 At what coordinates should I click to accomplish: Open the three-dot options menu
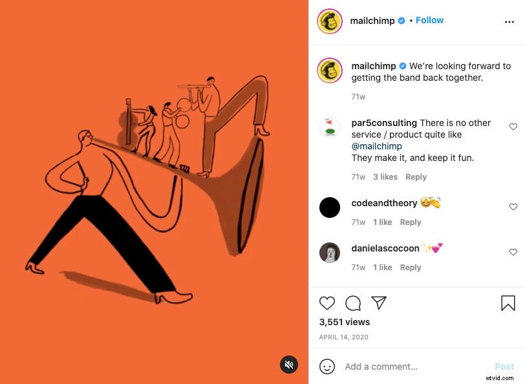pyautogui.click(x=510, y=21)
